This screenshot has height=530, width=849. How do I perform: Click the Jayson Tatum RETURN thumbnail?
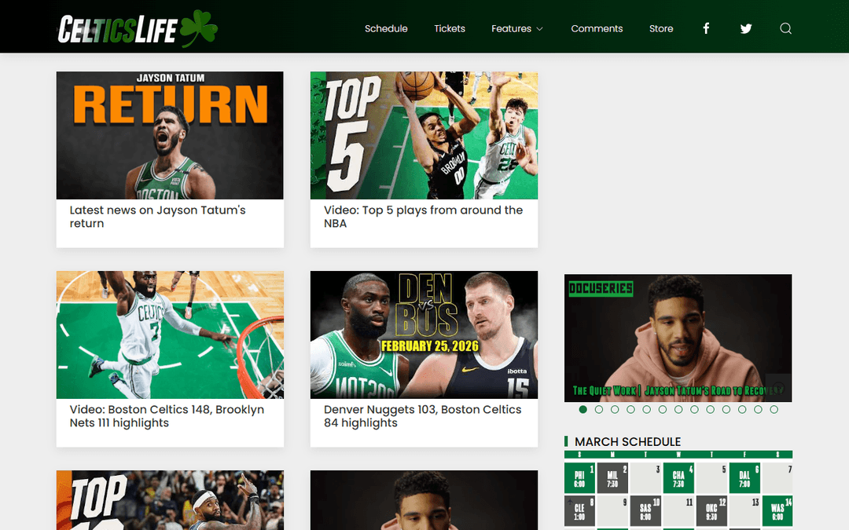(x=170, y=135)
